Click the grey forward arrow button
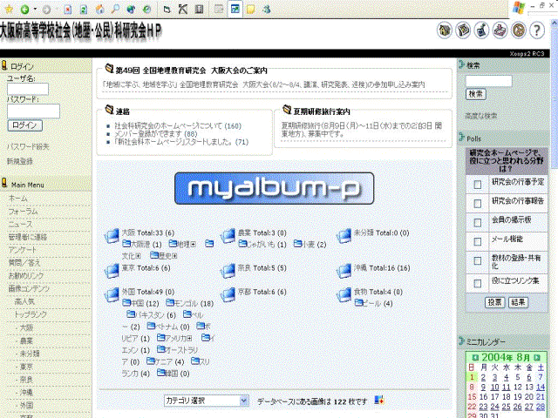558x418 pixels. [x=46, y=10]
